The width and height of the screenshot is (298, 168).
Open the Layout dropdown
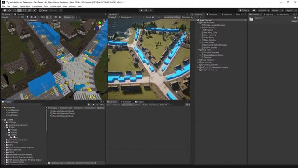(x=291, y=10)
